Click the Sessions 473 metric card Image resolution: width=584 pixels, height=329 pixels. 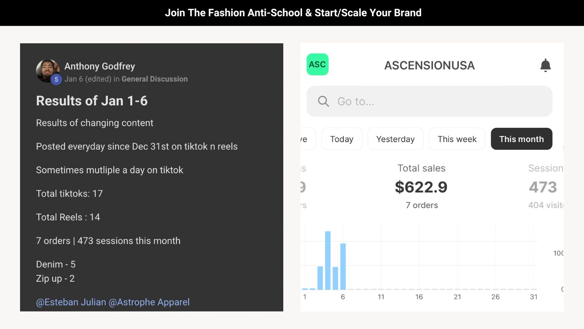click(x=543, y=187)
